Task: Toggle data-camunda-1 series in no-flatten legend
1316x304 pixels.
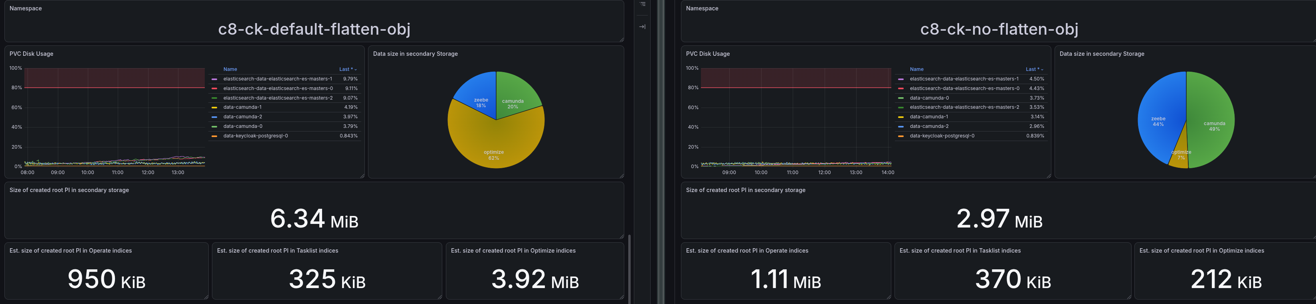Action: pos(929,117)
